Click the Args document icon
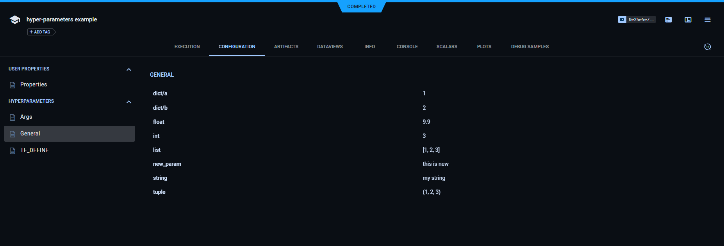This screenshot has height=246, width=724. tap(12, 117)
